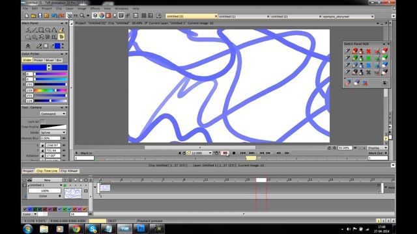Click the Mark Out button
Image resolution: width=417 pixels, height=234 pixels.
[375, 153]
